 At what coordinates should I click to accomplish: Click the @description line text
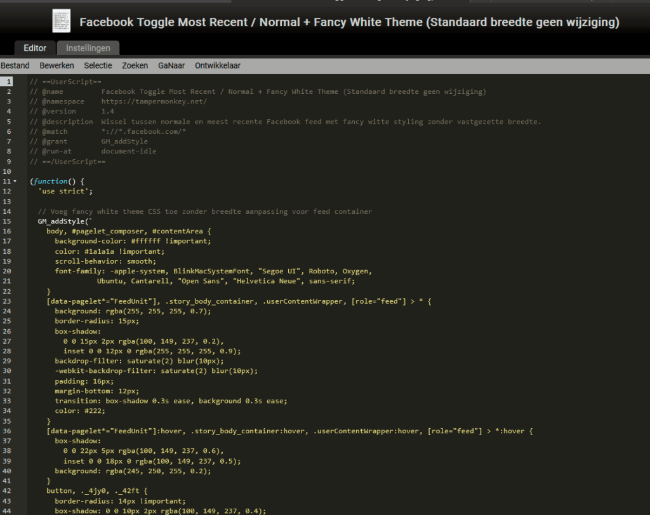pyautogui.click(x=285, y=122)
